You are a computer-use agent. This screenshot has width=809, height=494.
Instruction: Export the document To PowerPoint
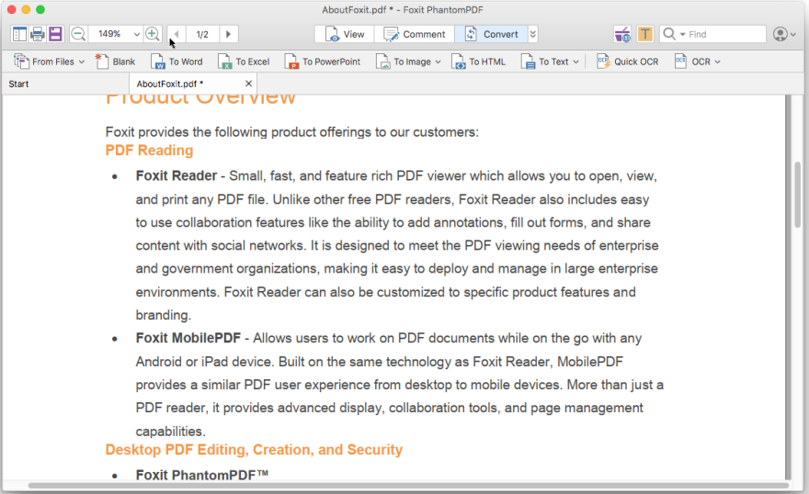[323, 62]
